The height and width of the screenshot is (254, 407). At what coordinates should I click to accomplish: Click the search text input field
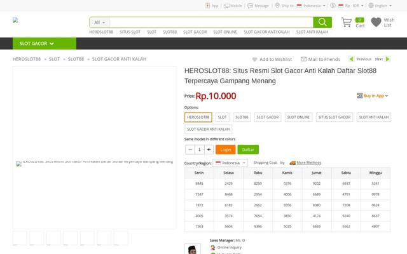[211, 23]
